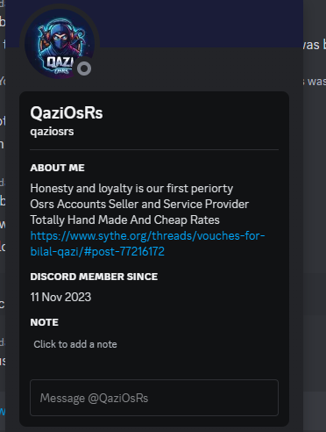Select the DISCORD MEMBER SINCE heading
The width and height of the screenshot is (326, 432).
[x=94, y=277]
